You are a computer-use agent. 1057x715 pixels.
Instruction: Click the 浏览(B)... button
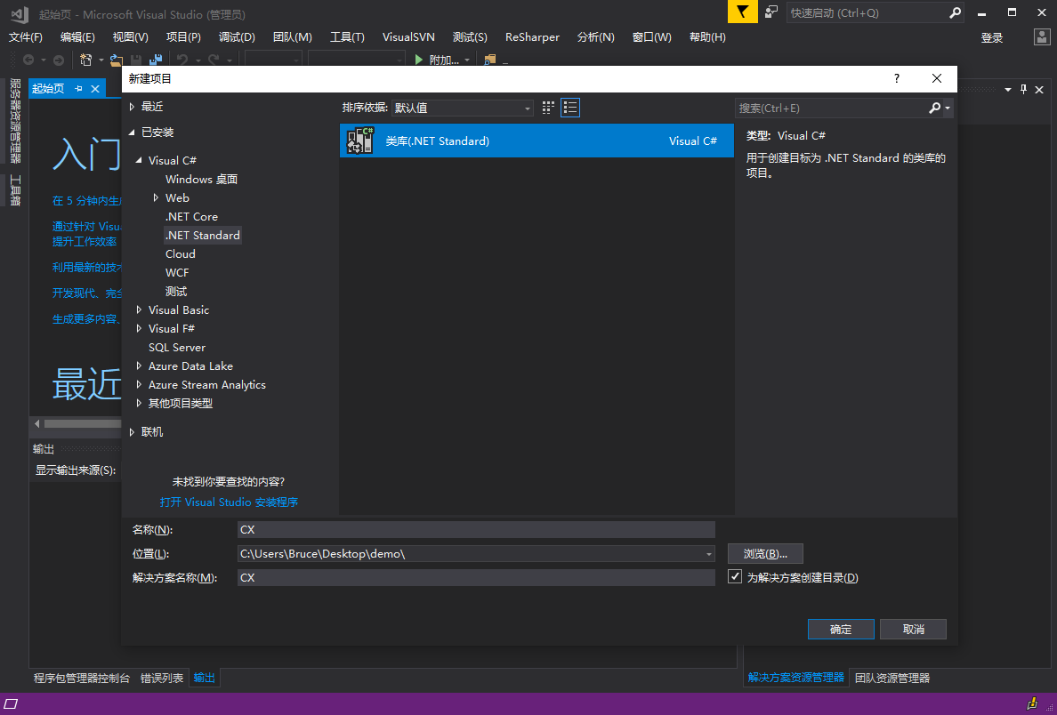pyautogui.click(x=765, y=554)
